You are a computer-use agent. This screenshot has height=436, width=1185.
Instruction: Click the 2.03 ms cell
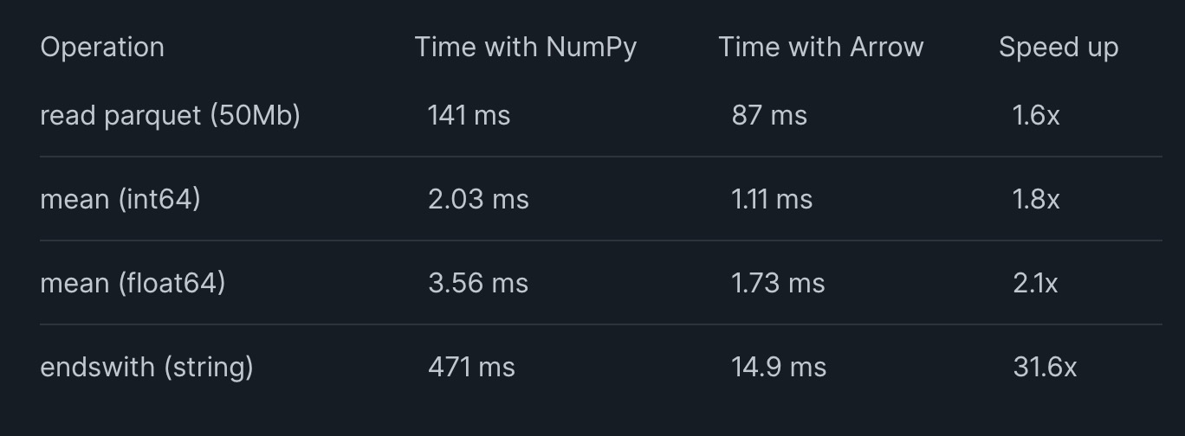tap(478, 199)
